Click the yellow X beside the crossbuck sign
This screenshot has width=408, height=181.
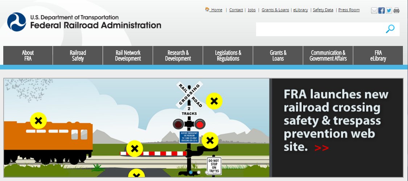point(214,101)
